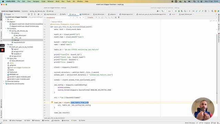This screenshot has width=220, height=124.
Task: Click the build hammer icon in toolbar
Action: click(163, 11)
